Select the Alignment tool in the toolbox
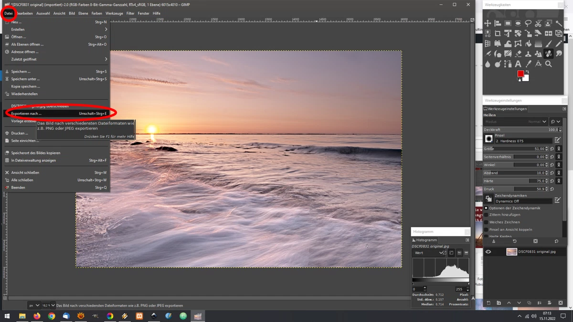 pyautogui.click(x=498, y=23)
